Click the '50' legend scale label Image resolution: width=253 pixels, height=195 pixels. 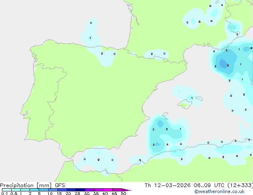(123, 193)
